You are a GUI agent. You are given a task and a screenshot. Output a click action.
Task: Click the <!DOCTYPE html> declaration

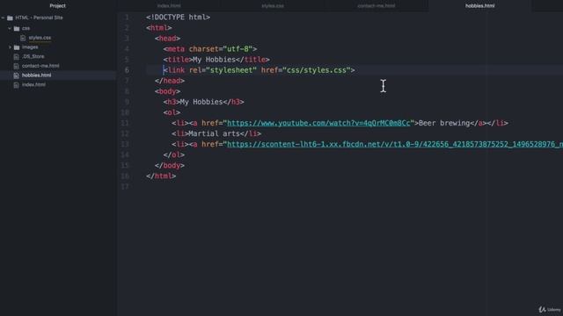(x=178, y=18)
